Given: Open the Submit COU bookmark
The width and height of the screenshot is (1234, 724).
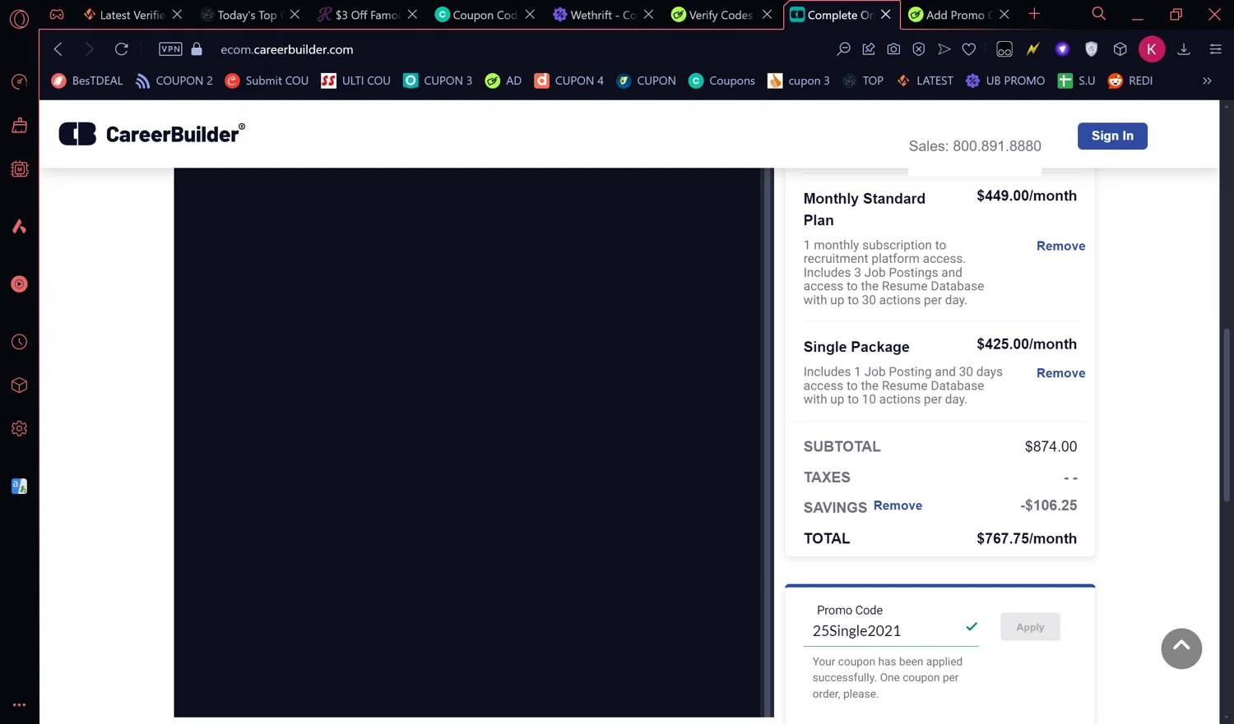Looking at the screenshot, I should click(267, 81).
